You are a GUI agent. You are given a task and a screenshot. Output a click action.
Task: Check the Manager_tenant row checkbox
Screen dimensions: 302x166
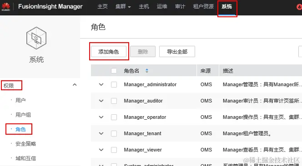tap(114, 133)
